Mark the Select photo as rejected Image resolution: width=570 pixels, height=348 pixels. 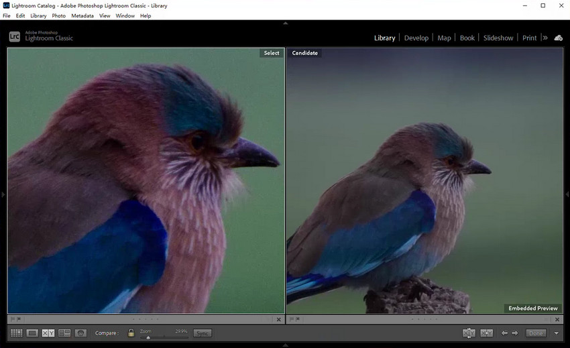click(x=19, y=319)
